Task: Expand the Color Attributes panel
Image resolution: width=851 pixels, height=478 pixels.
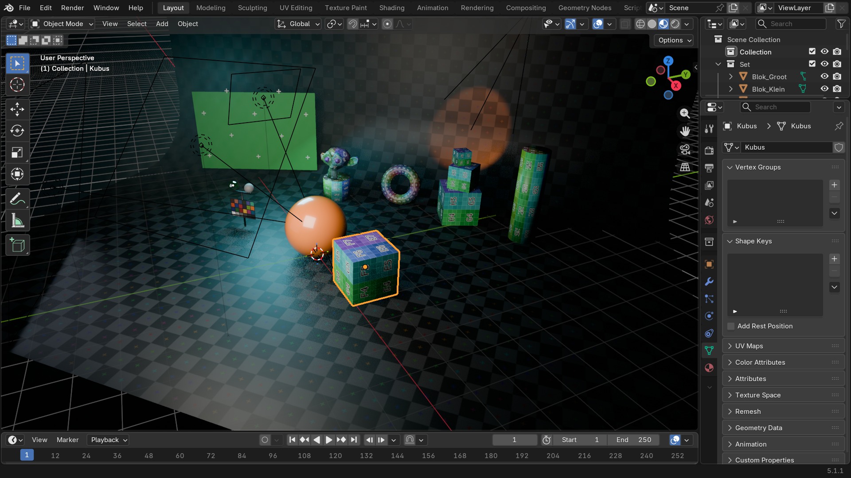Action: point(783,362)
